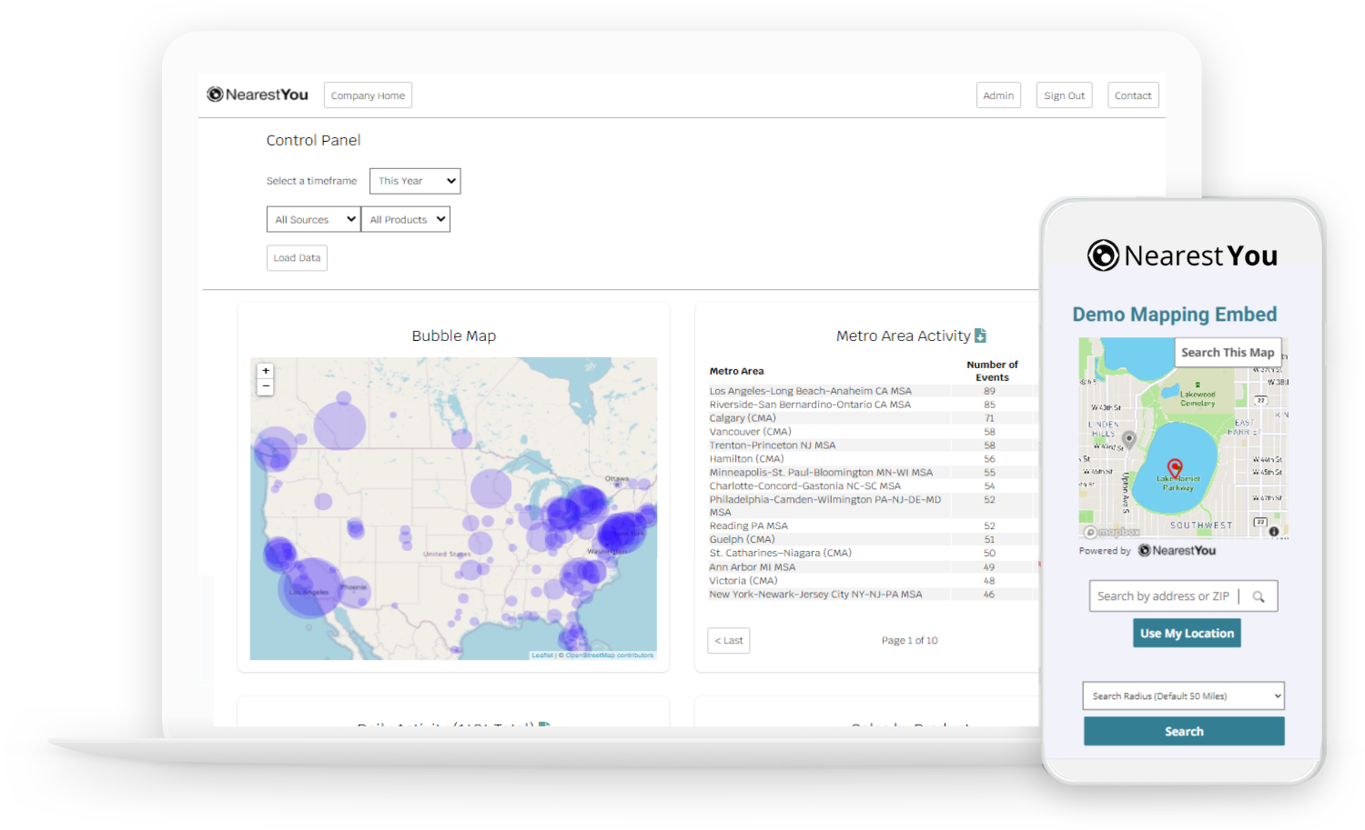Click OpenStreetMap contributors attribution link
Viewport: 1365px width, 830px height.
pos(609,655)
